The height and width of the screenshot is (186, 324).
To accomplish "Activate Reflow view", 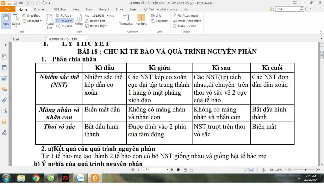I will click(79, 20).
